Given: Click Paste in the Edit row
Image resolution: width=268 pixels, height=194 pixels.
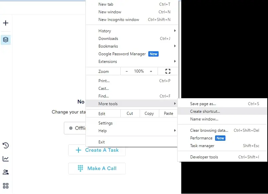Looking at the screenshot, I should [x=169, y=113].
